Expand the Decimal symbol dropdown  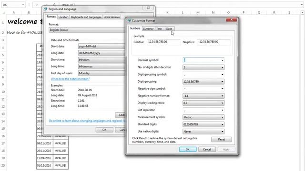point(223,60)
